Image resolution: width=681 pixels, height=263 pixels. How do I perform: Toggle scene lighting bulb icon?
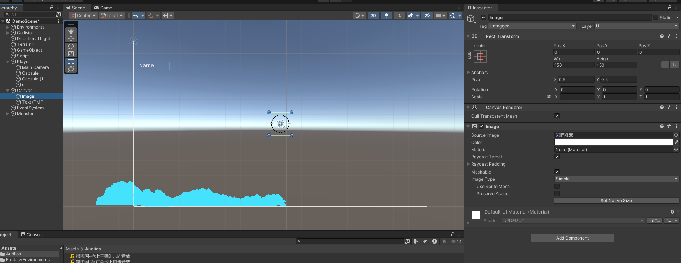386,16
